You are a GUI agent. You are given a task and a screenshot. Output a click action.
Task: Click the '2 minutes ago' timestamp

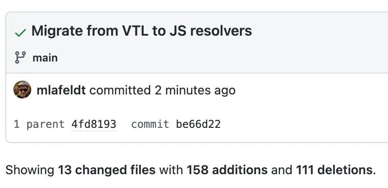(195, 90)
